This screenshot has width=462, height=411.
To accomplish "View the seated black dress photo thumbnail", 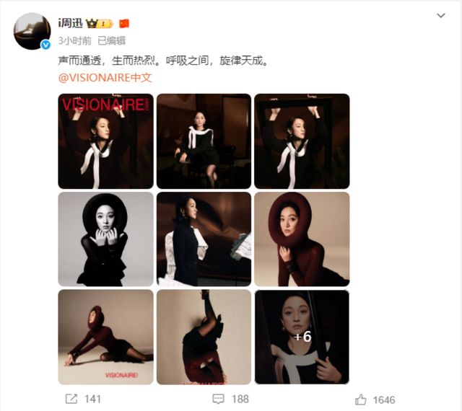I will pyautogui.click(x=204, y=141).
